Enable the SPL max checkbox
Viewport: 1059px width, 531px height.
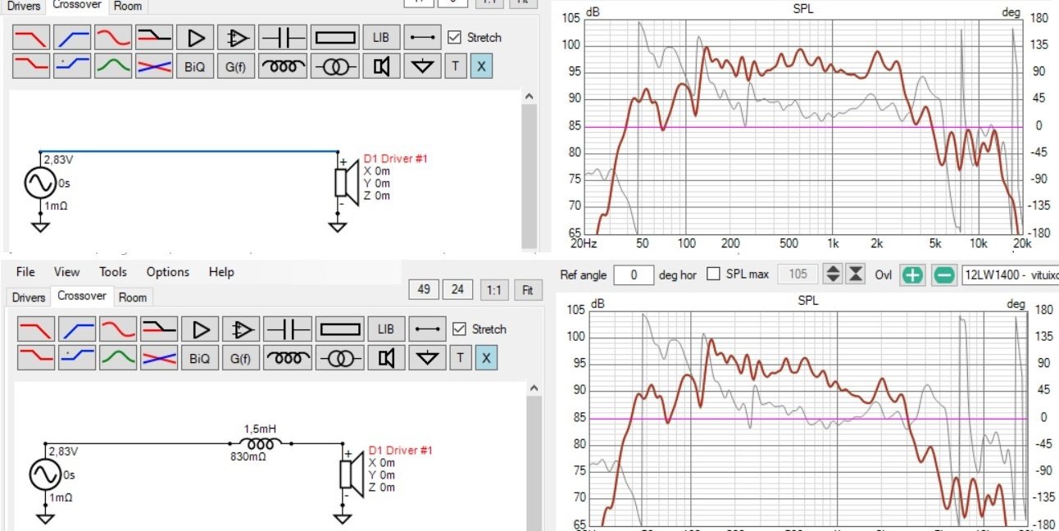click(714, 275)
